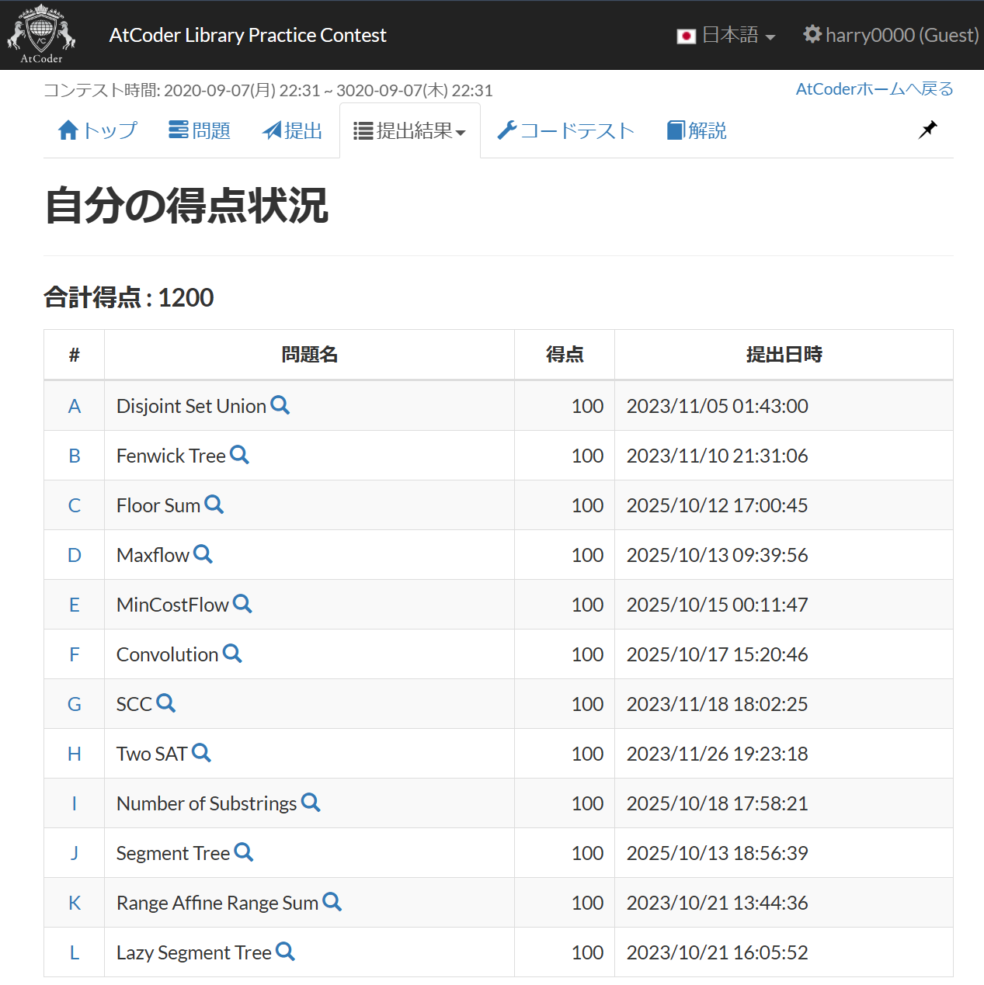984x985 pixels.
Task: Open the コードテスト tab
Action: [565, 131]
